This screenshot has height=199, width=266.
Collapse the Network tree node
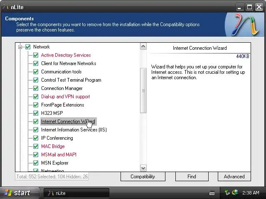20,47
